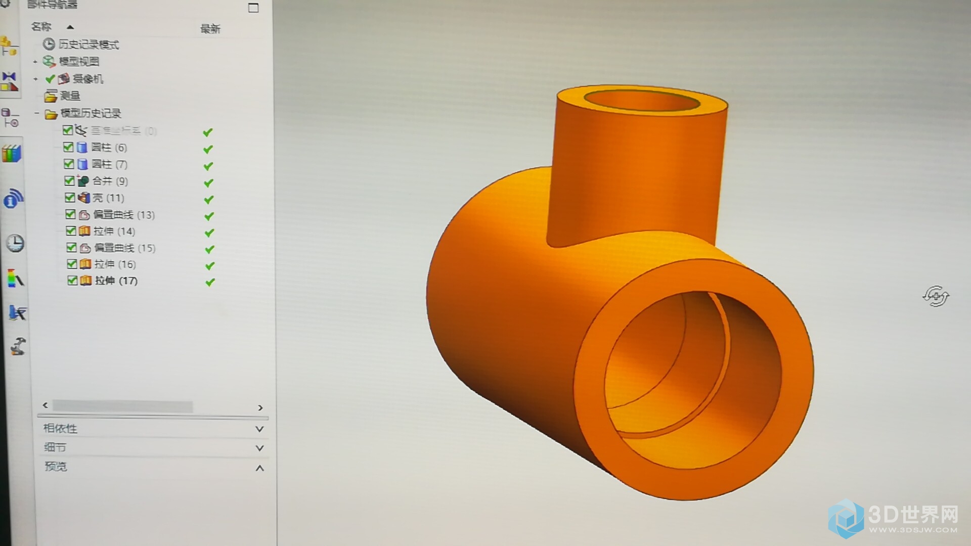Select the 偏置曲线 (13) feature label
The width and height of the screenshot is (971, 546).
[124, 215]
